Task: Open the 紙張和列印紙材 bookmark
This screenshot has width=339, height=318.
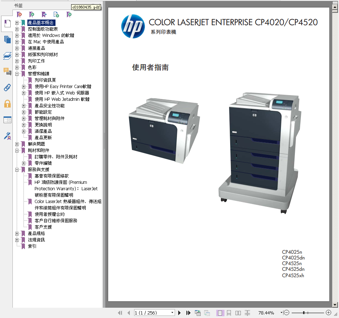Action: click(43, 55)
